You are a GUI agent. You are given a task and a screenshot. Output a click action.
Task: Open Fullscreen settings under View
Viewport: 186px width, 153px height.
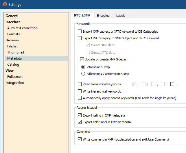click(x=15, y=77)
